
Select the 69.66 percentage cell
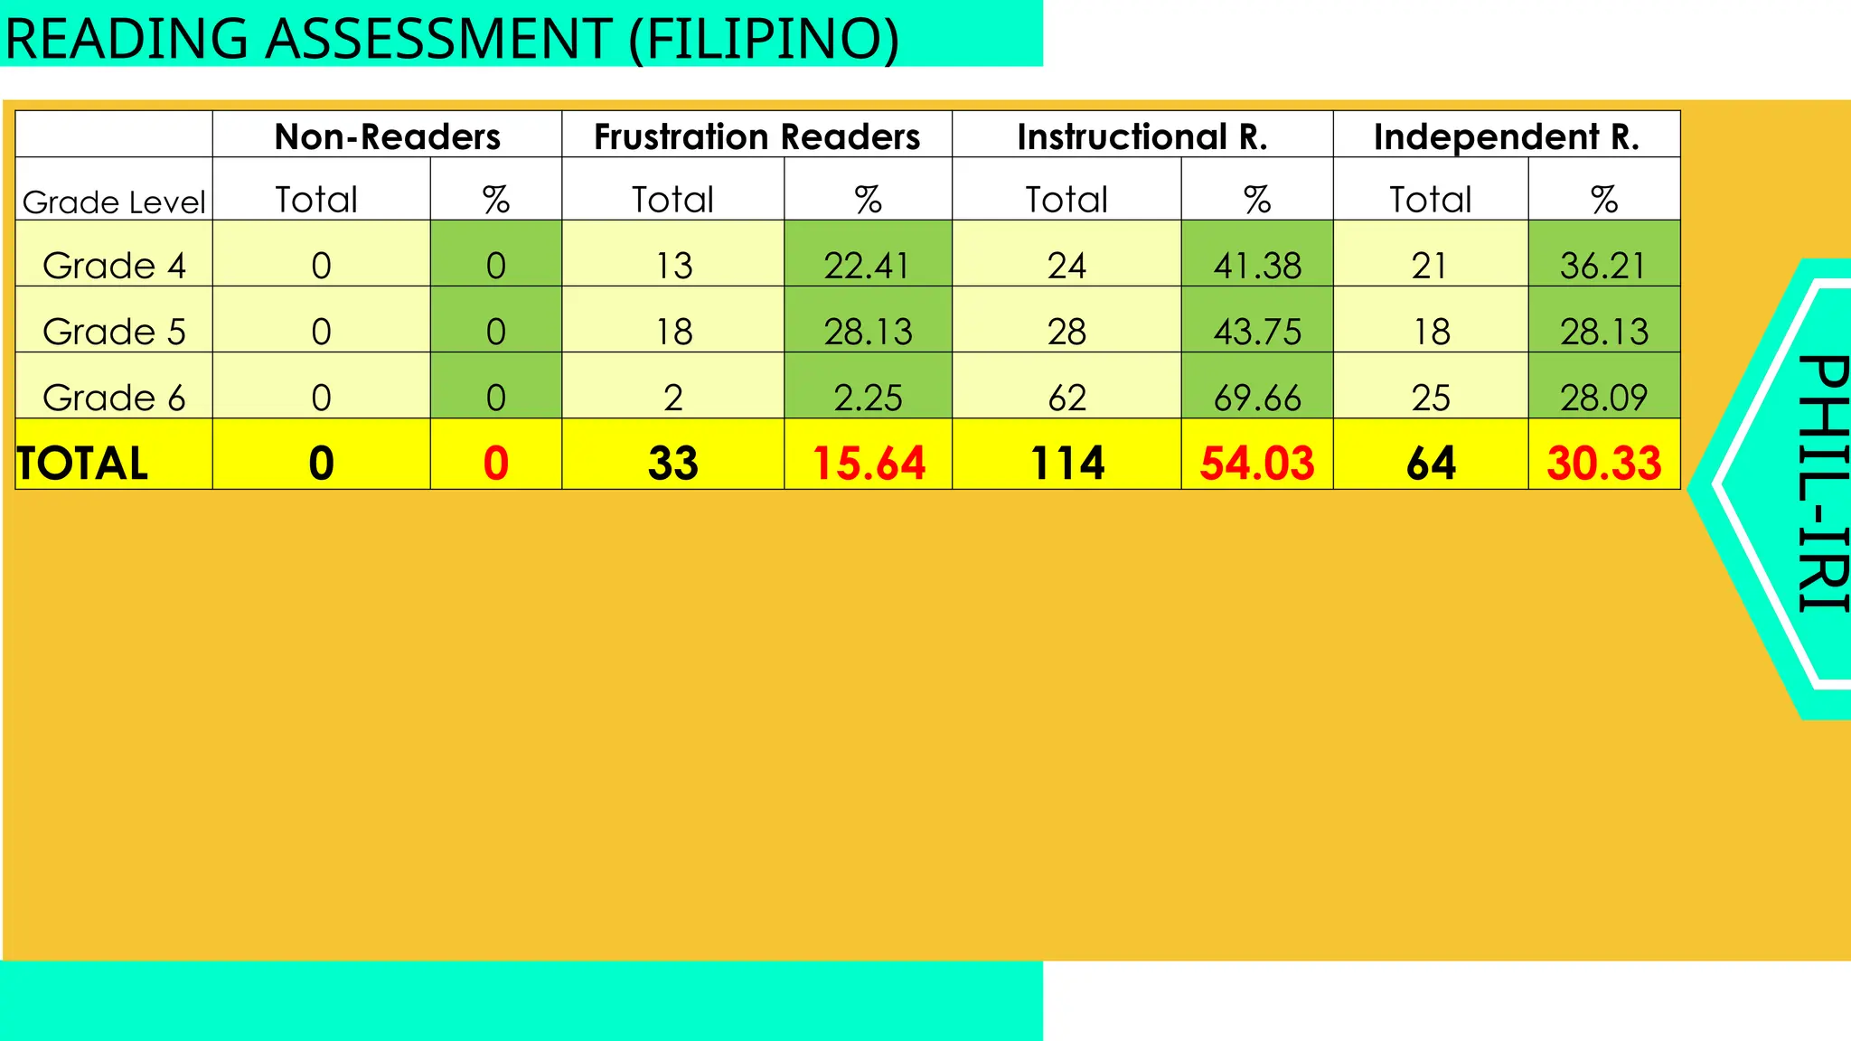pos(1256,398)
